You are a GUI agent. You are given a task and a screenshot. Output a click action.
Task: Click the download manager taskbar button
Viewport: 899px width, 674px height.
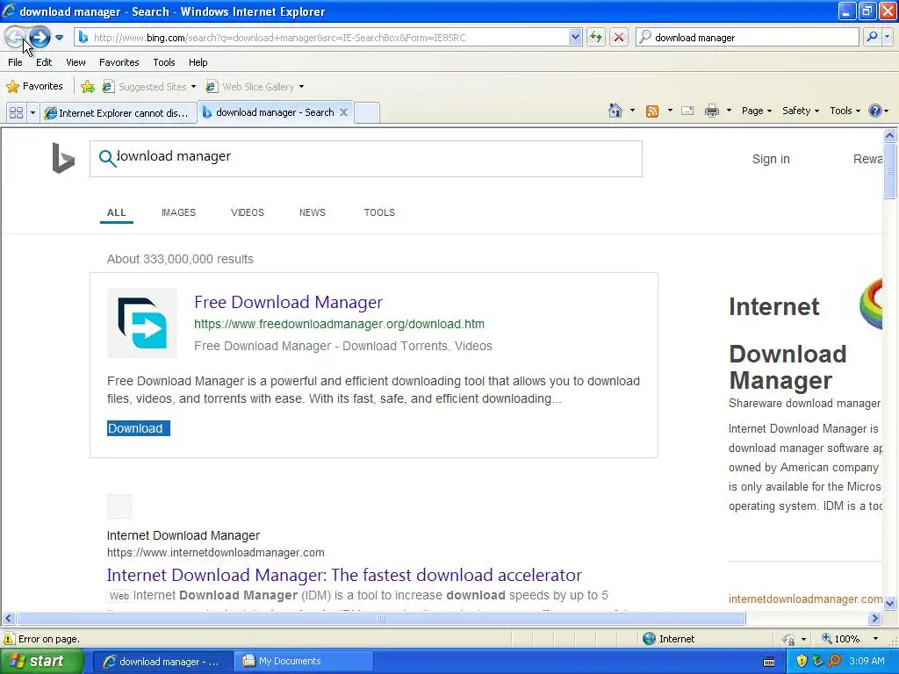click(x=162, y=662)
